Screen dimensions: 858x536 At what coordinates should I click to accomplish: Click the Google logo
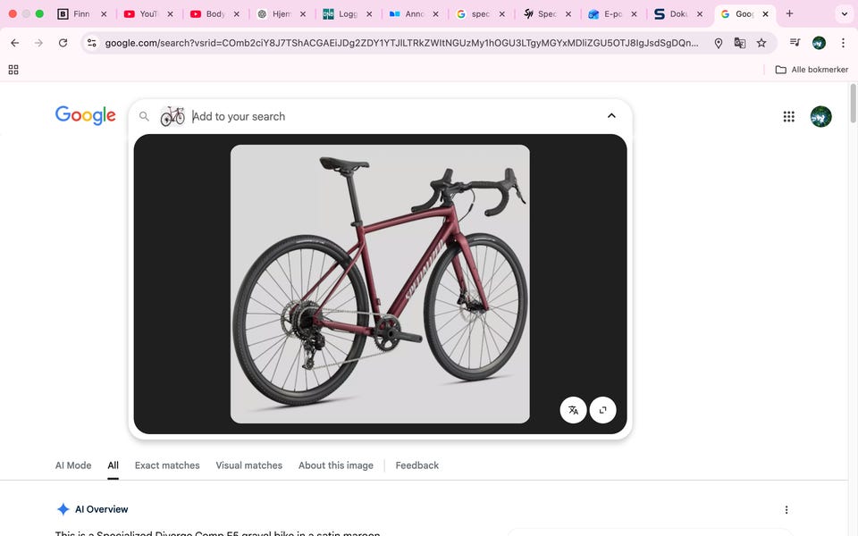(86, 115)
